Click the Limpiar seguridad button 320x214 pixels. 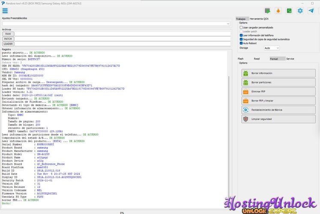tap(278, 119)
